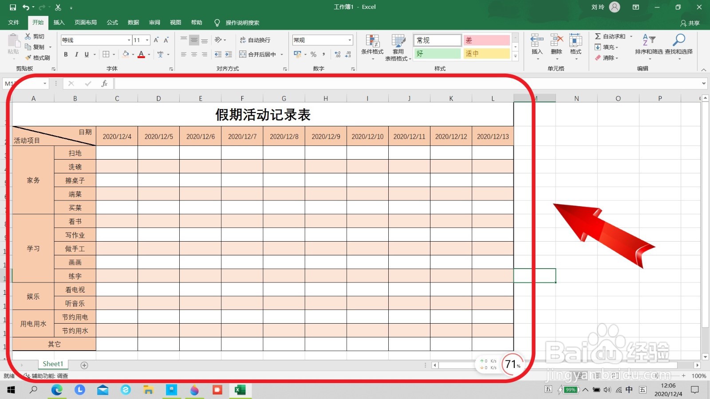Viewport: 710px width, 399px height.
Task: Open the cell Format (格式) menu
Action: pos(576,47)
